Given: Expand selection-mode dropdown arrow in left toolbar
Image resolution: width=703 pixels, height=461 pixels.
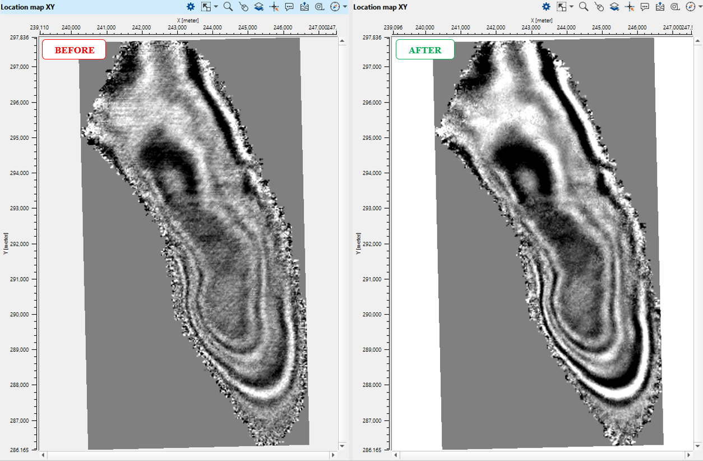Looking at the screenshot, I should (x=216, y=7).
